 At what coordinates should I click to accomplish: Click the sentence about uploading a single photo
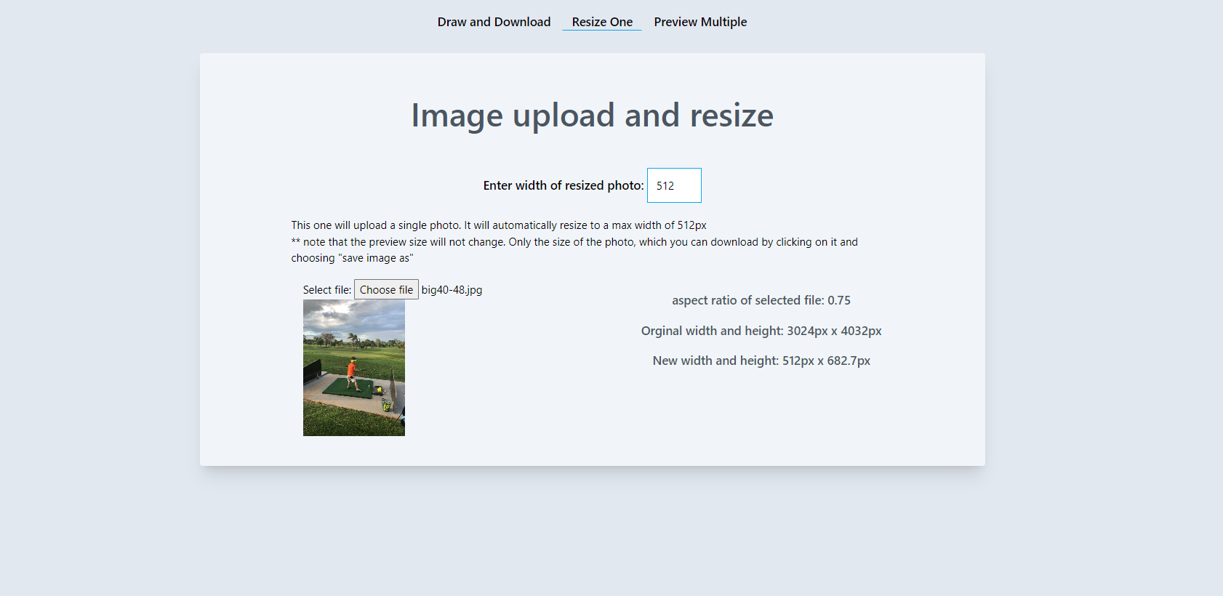499,225
